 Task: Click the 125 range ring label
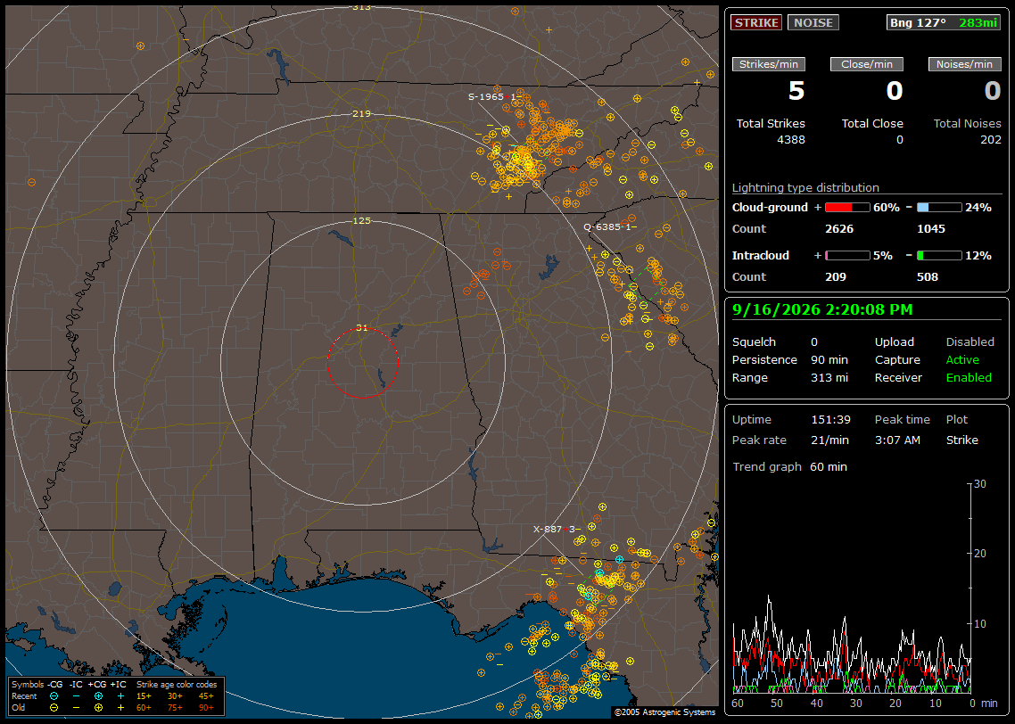click(362, 220)
